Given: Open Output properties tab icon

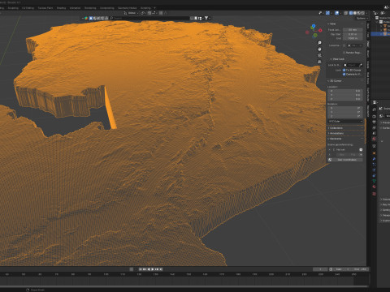Looking at the screenshot, I should click(x=374, y=122).
